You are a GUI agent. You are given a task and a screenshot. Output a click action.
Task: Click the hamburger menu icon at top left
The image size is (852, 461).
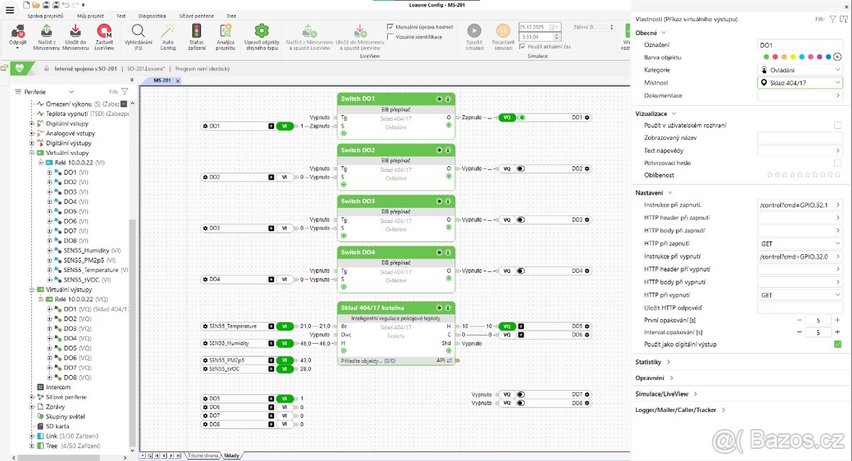(10, 9)
